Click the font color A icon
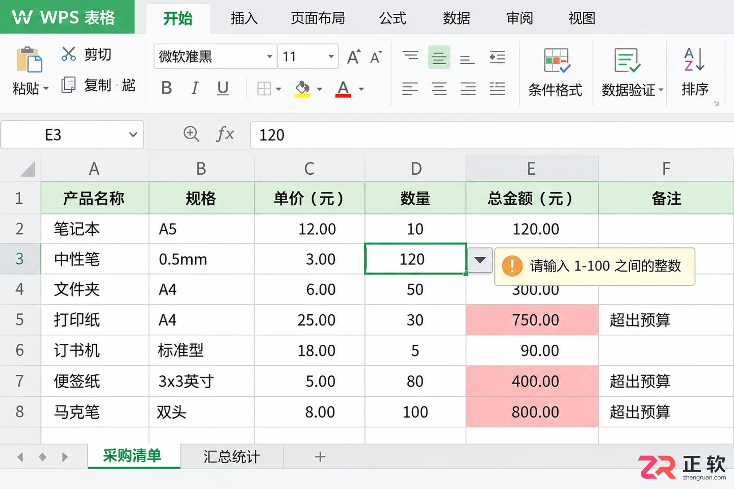Screen dimensions: 734x489 click(343, 89)
